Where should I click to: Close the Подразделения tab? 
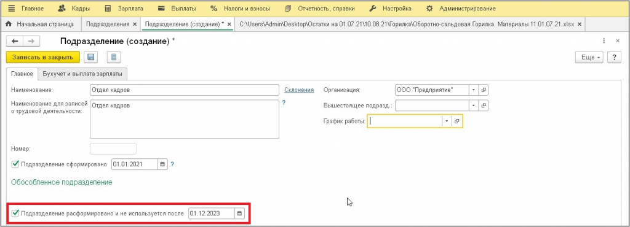(x=135, y=25)
